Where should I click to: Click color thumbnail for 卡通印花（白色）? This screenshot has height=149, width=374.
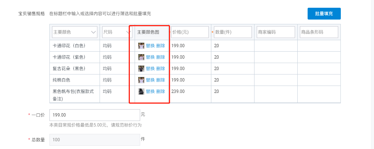141,46
